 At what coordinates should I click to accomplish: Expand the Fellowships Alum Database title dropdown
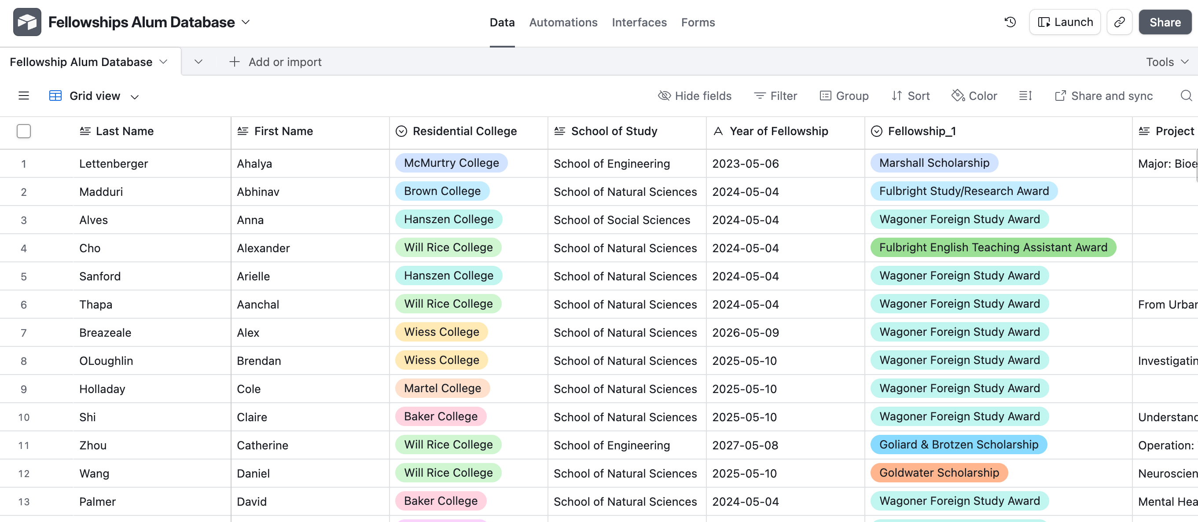(246, 22)
